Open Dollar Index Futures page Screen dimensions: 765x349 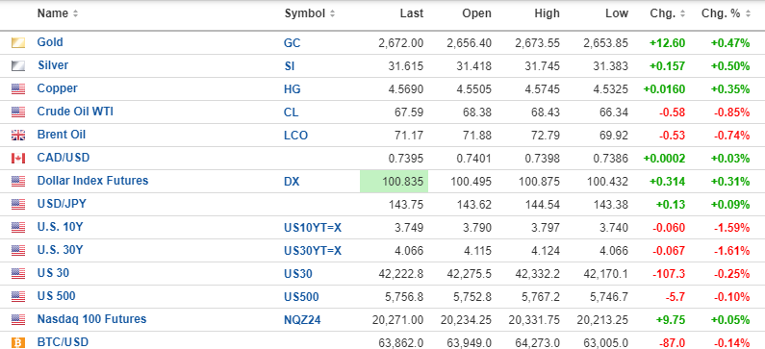[92, 181]
